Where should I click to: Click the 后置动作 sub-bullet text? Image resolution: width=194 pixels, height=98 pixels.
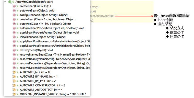click(x=177, y=37)
